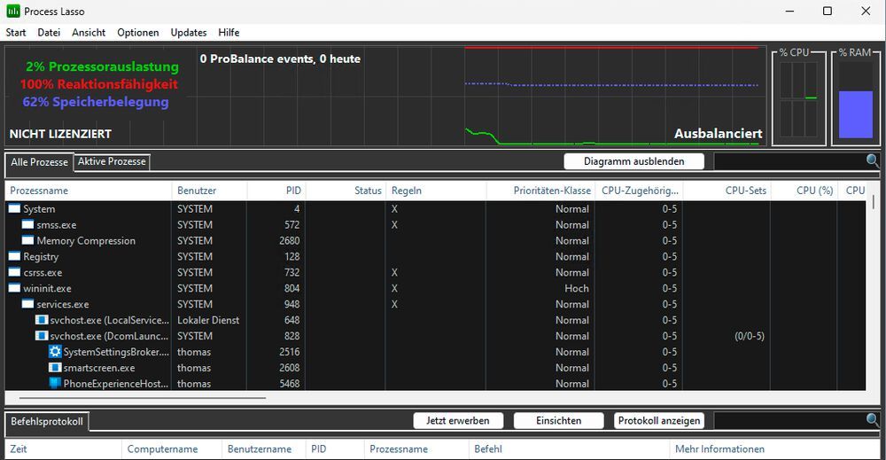Click the Registry process icon
The height and width of the screenshot is (460, 886).
pos(15,256)
